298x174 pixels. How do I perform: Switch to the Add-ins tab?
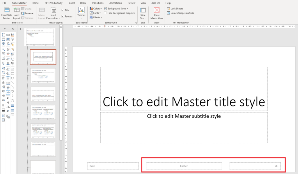[x=156, y=3]
